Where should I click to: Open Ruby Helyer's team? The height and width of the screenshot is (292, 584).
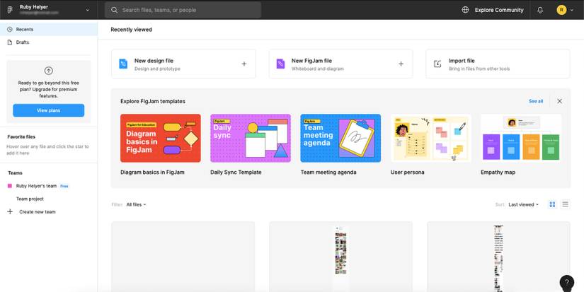coord(36,186)
